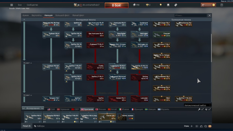
Task: Switch to the Вертолёты tab
Action: [36, 15]
